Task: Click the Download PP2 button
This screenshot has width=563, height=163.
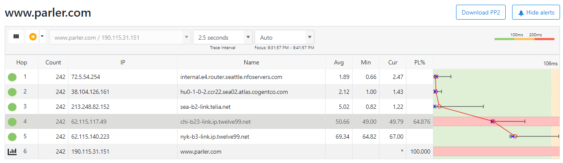Action: click(481, 12)
